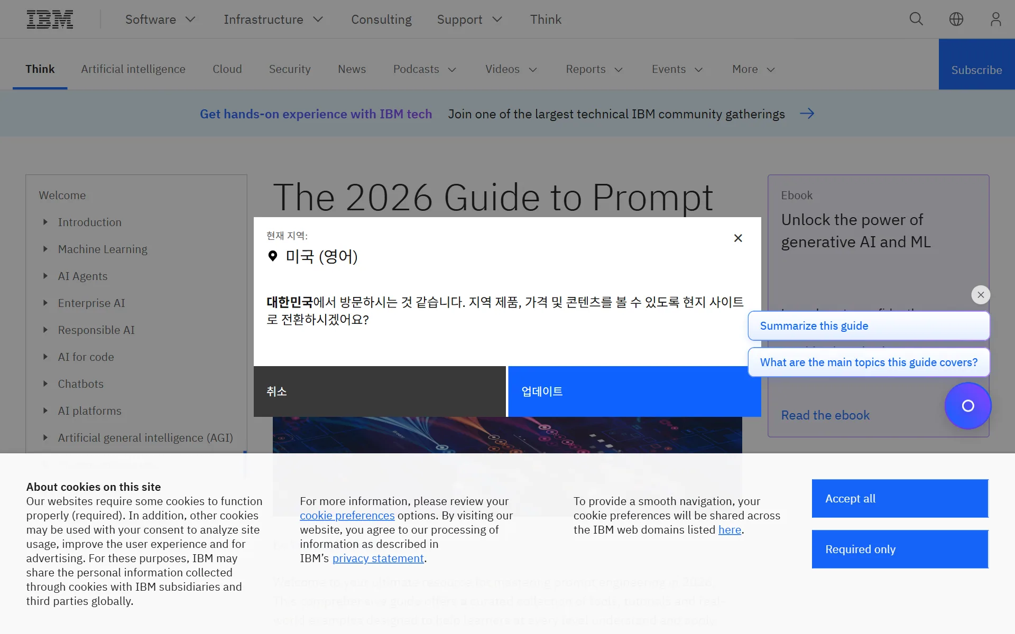
Task: Click the IBM logo
Action: pos(50,20)
